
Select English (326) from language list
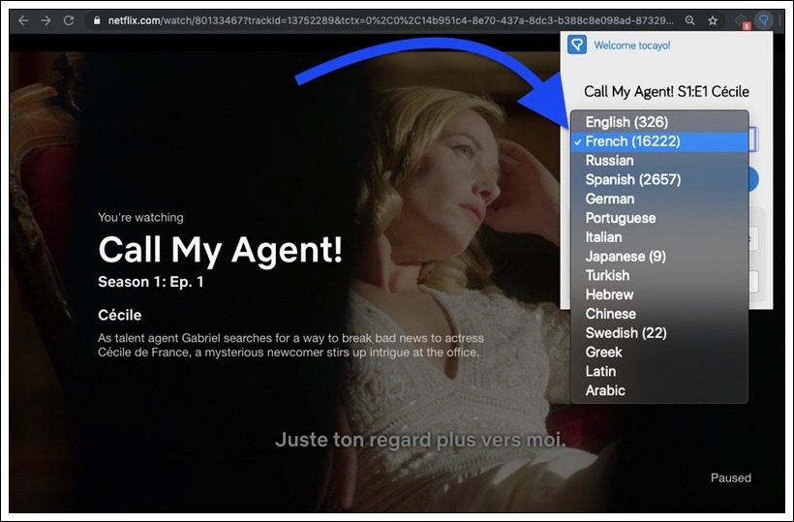click(x=626, y=122)
